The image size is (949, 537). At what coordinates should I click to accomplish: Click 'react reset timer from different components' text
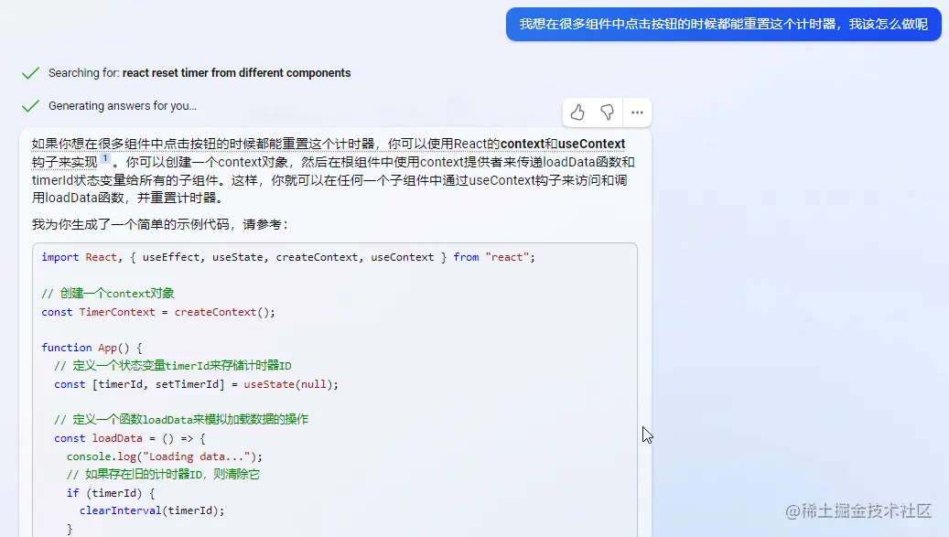tap(237, 73)
